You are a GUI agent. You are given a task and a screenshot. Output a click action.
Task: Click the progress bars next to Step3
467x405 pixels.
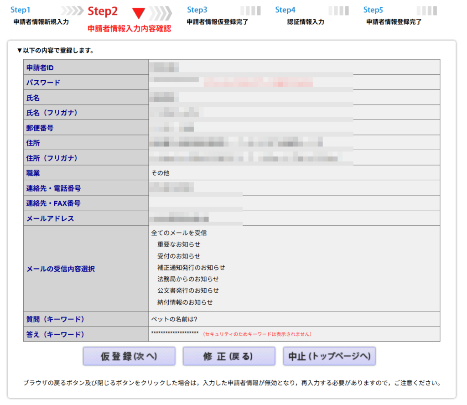point(250,11)
